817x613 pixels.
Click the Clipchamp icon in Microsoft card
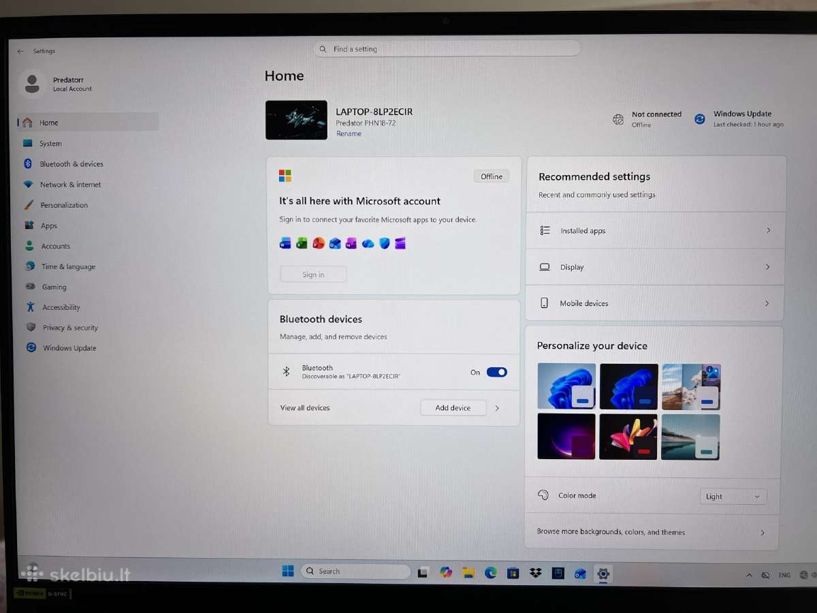pyautogui.click(x=400, y=243)
